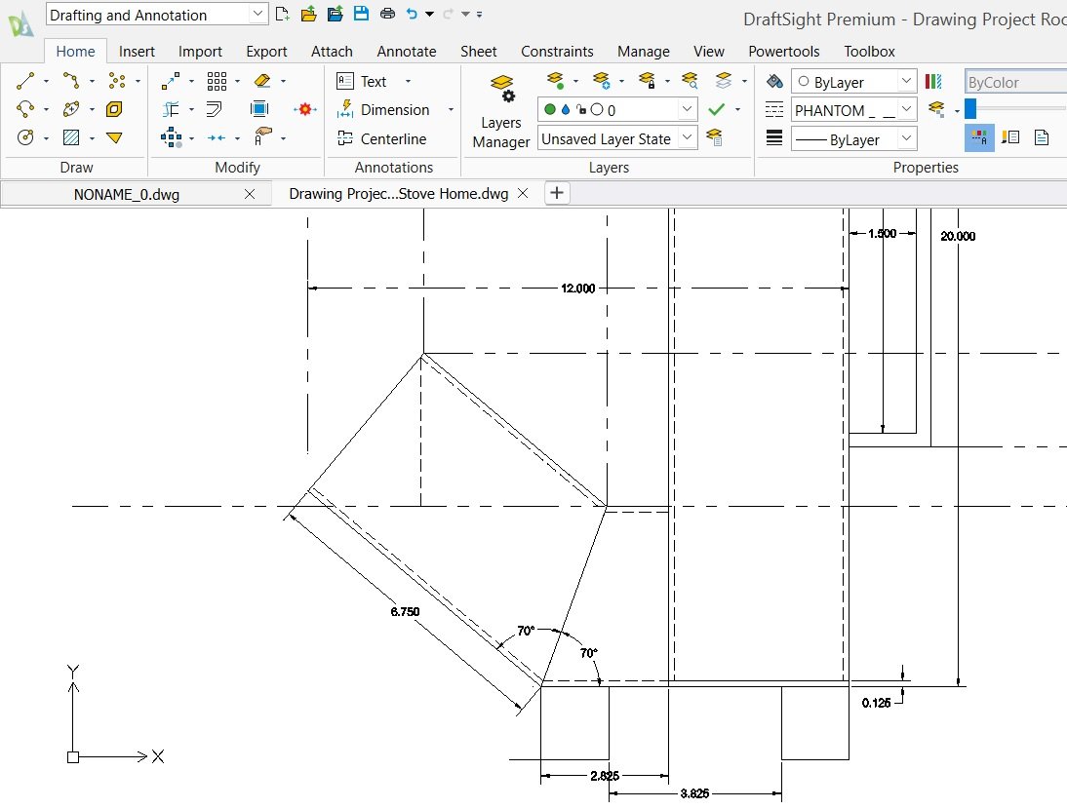Select the Hatch tool
Viewport: 1067px width, 809px height.
pos(71,138)
